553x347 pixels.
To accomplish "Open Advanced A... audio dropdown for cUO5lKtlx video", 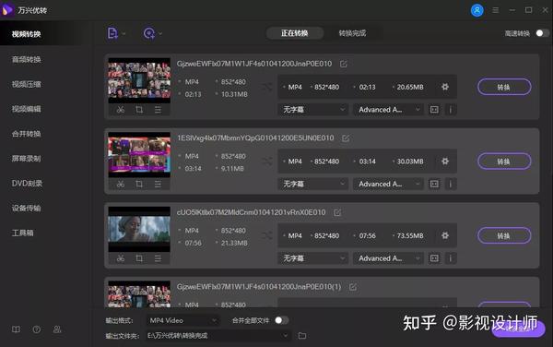I will [x=388, y=258].
